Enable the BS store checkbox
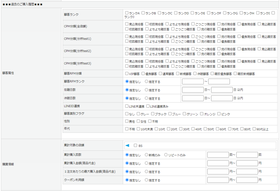This screenshot has height=191, width=280. [135, 146]
